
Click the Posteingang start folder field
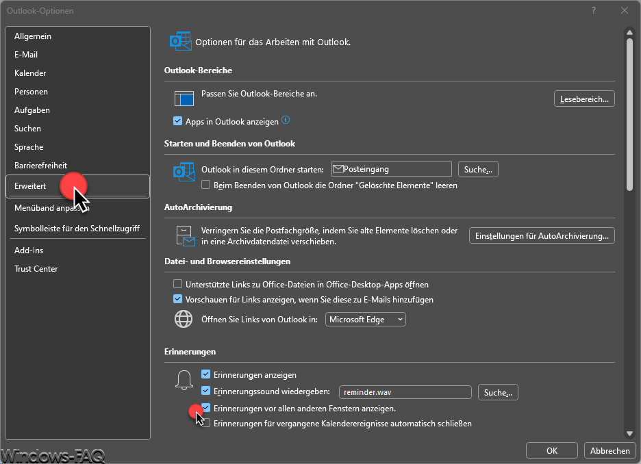(x=392, y=169)
